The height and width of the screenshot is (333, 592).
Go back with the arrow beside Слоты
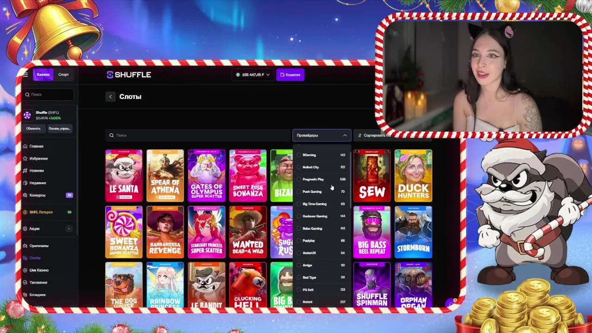110,97
